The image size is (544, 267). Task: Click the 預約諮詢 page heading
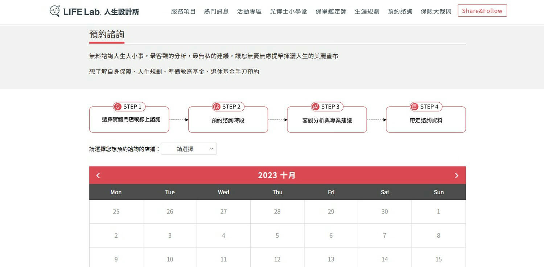pos(107,34)
